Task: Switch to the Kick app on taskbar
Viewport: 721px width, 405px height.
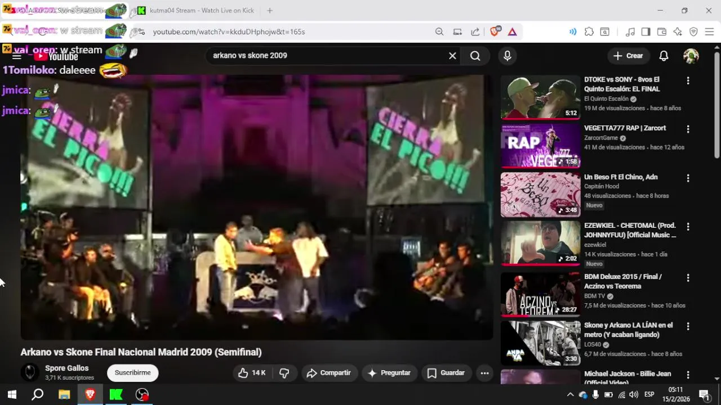Action: pos(116,394)
